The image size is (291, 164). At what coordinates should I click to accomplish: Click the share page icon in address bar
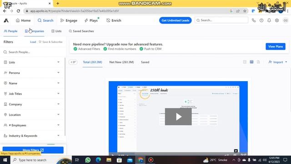tap(238, 11)
